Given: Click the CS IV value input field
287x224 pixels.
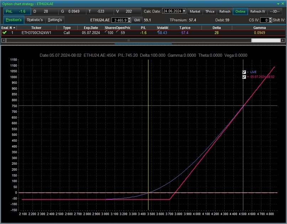Looking at the screenshot, I should (265, 20).
